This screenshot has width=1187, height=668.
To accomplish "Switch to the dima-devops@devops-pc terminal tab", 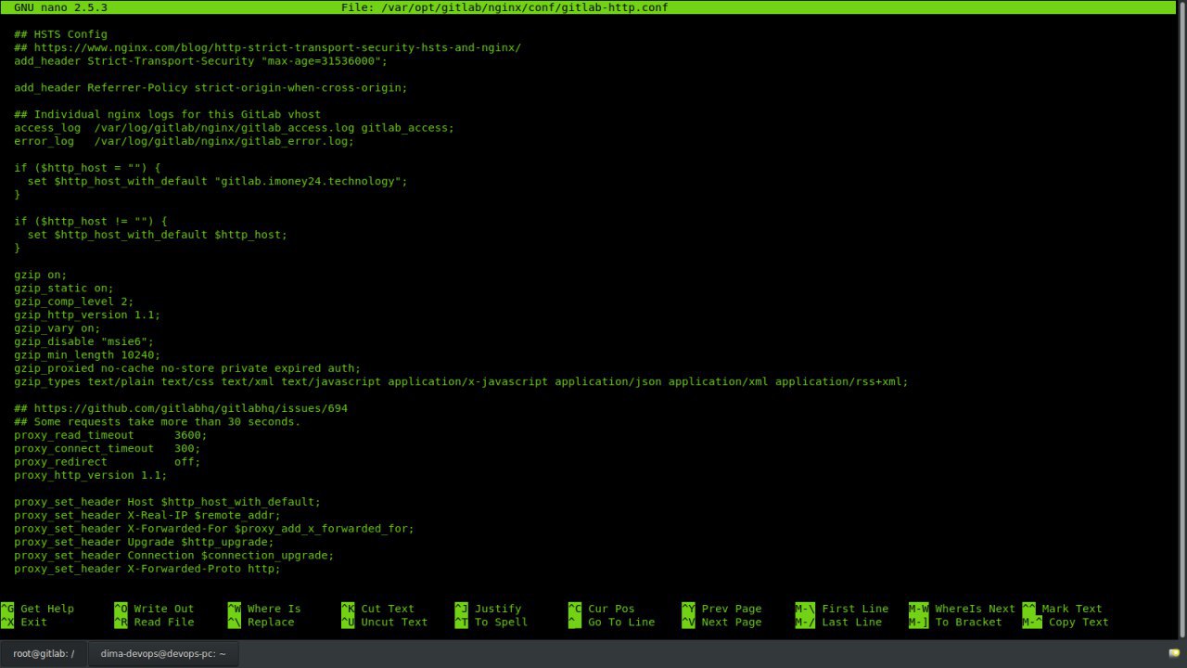I will click(163, 653).
